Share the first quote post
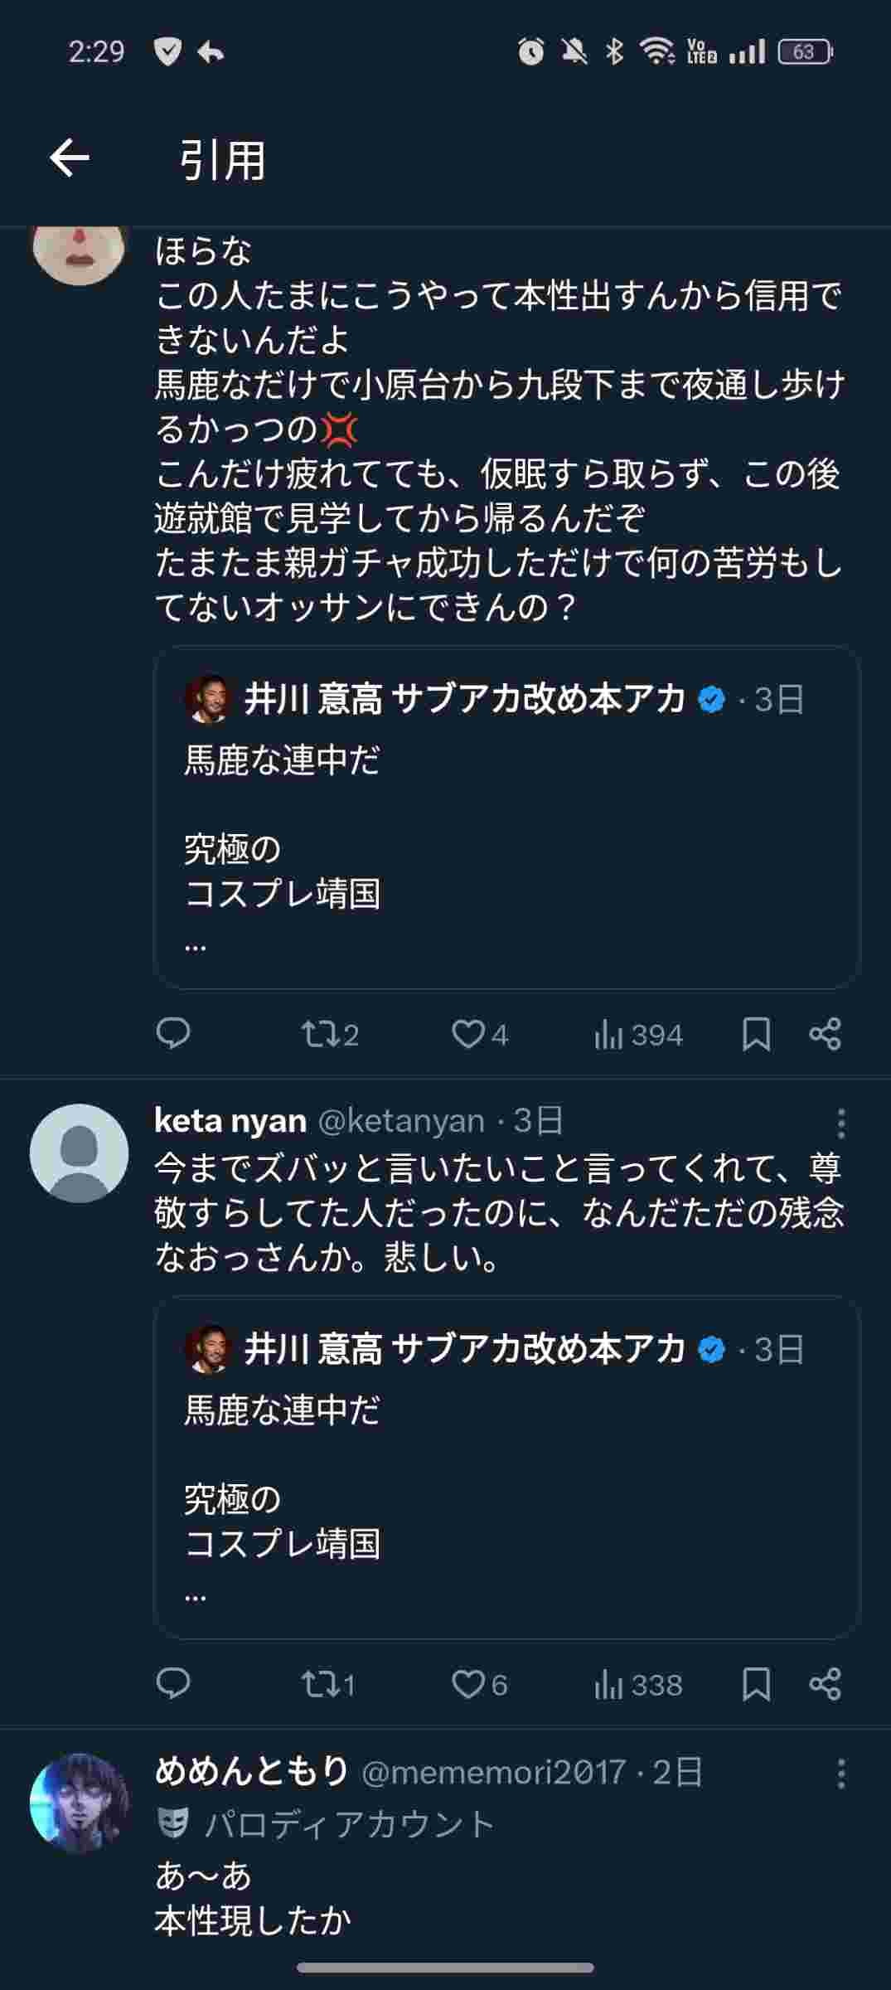This screenshot has height=1990, width=891. pyautogui.click(x=825, y=1034)
